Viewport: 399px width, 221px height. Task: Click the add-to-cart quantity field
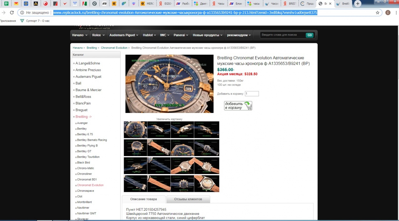pyautogui.click(x=252, y=94)
